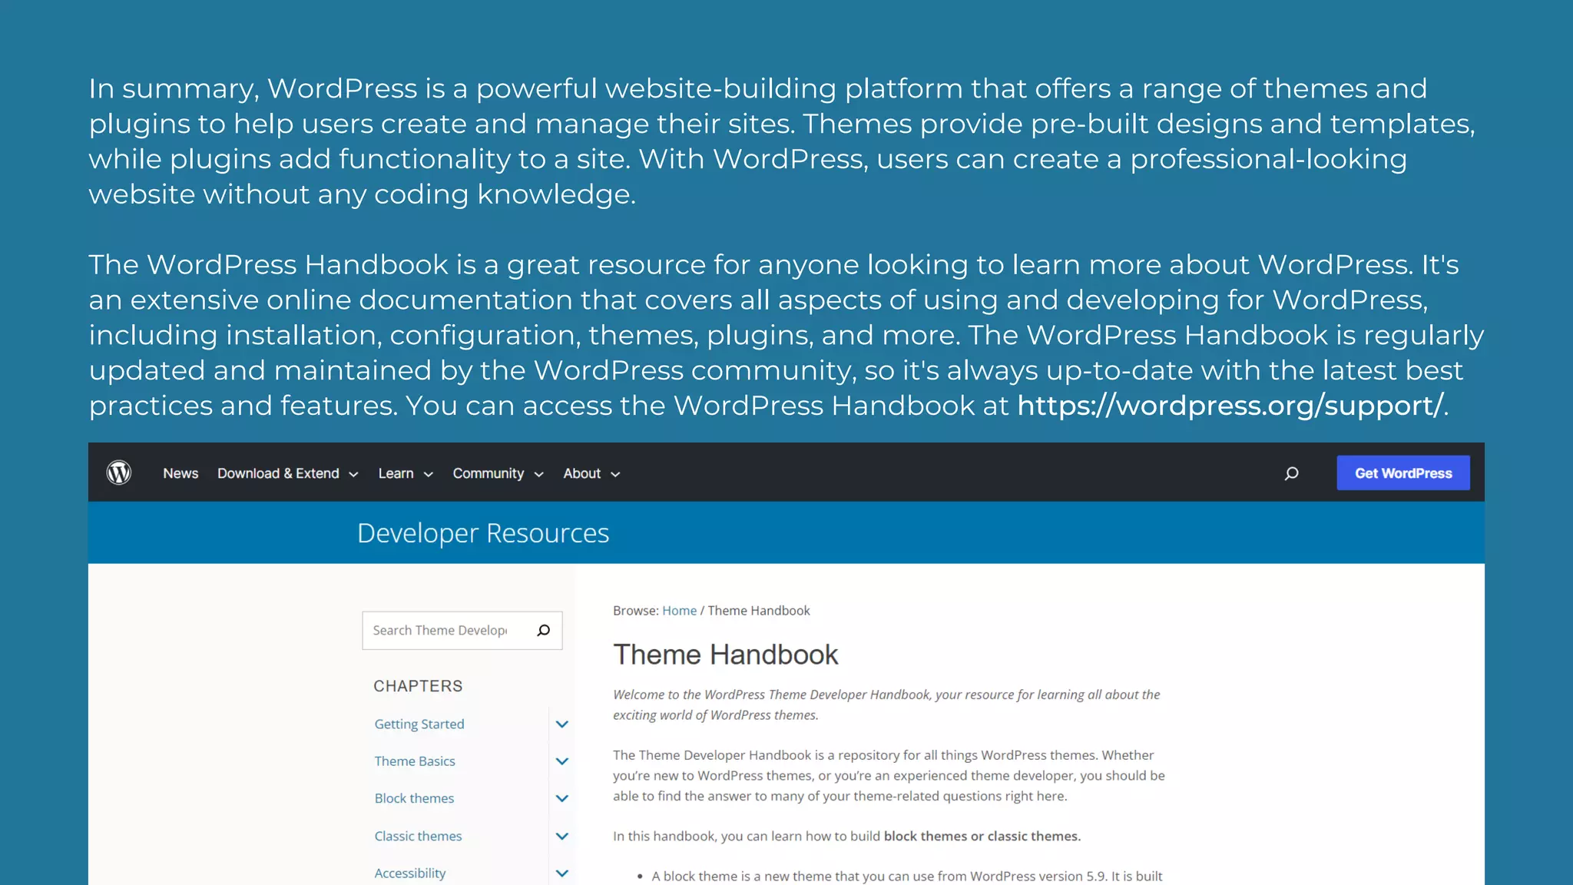Open the Block themes chapter link
Screen dimensions: 1573x885
click(414, 799)
